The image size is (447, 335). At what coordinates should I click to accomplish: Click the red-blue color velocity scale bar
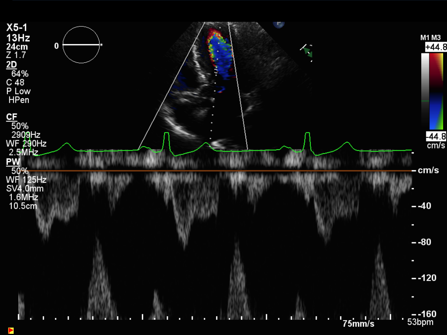(x=436, y=91)
